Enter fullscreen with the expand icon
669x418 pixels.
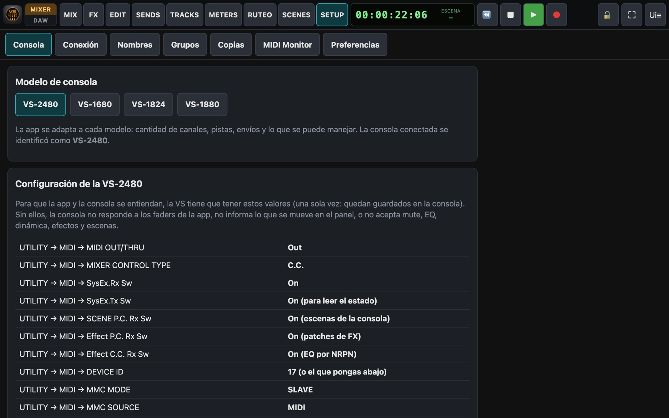coord(631,15)
